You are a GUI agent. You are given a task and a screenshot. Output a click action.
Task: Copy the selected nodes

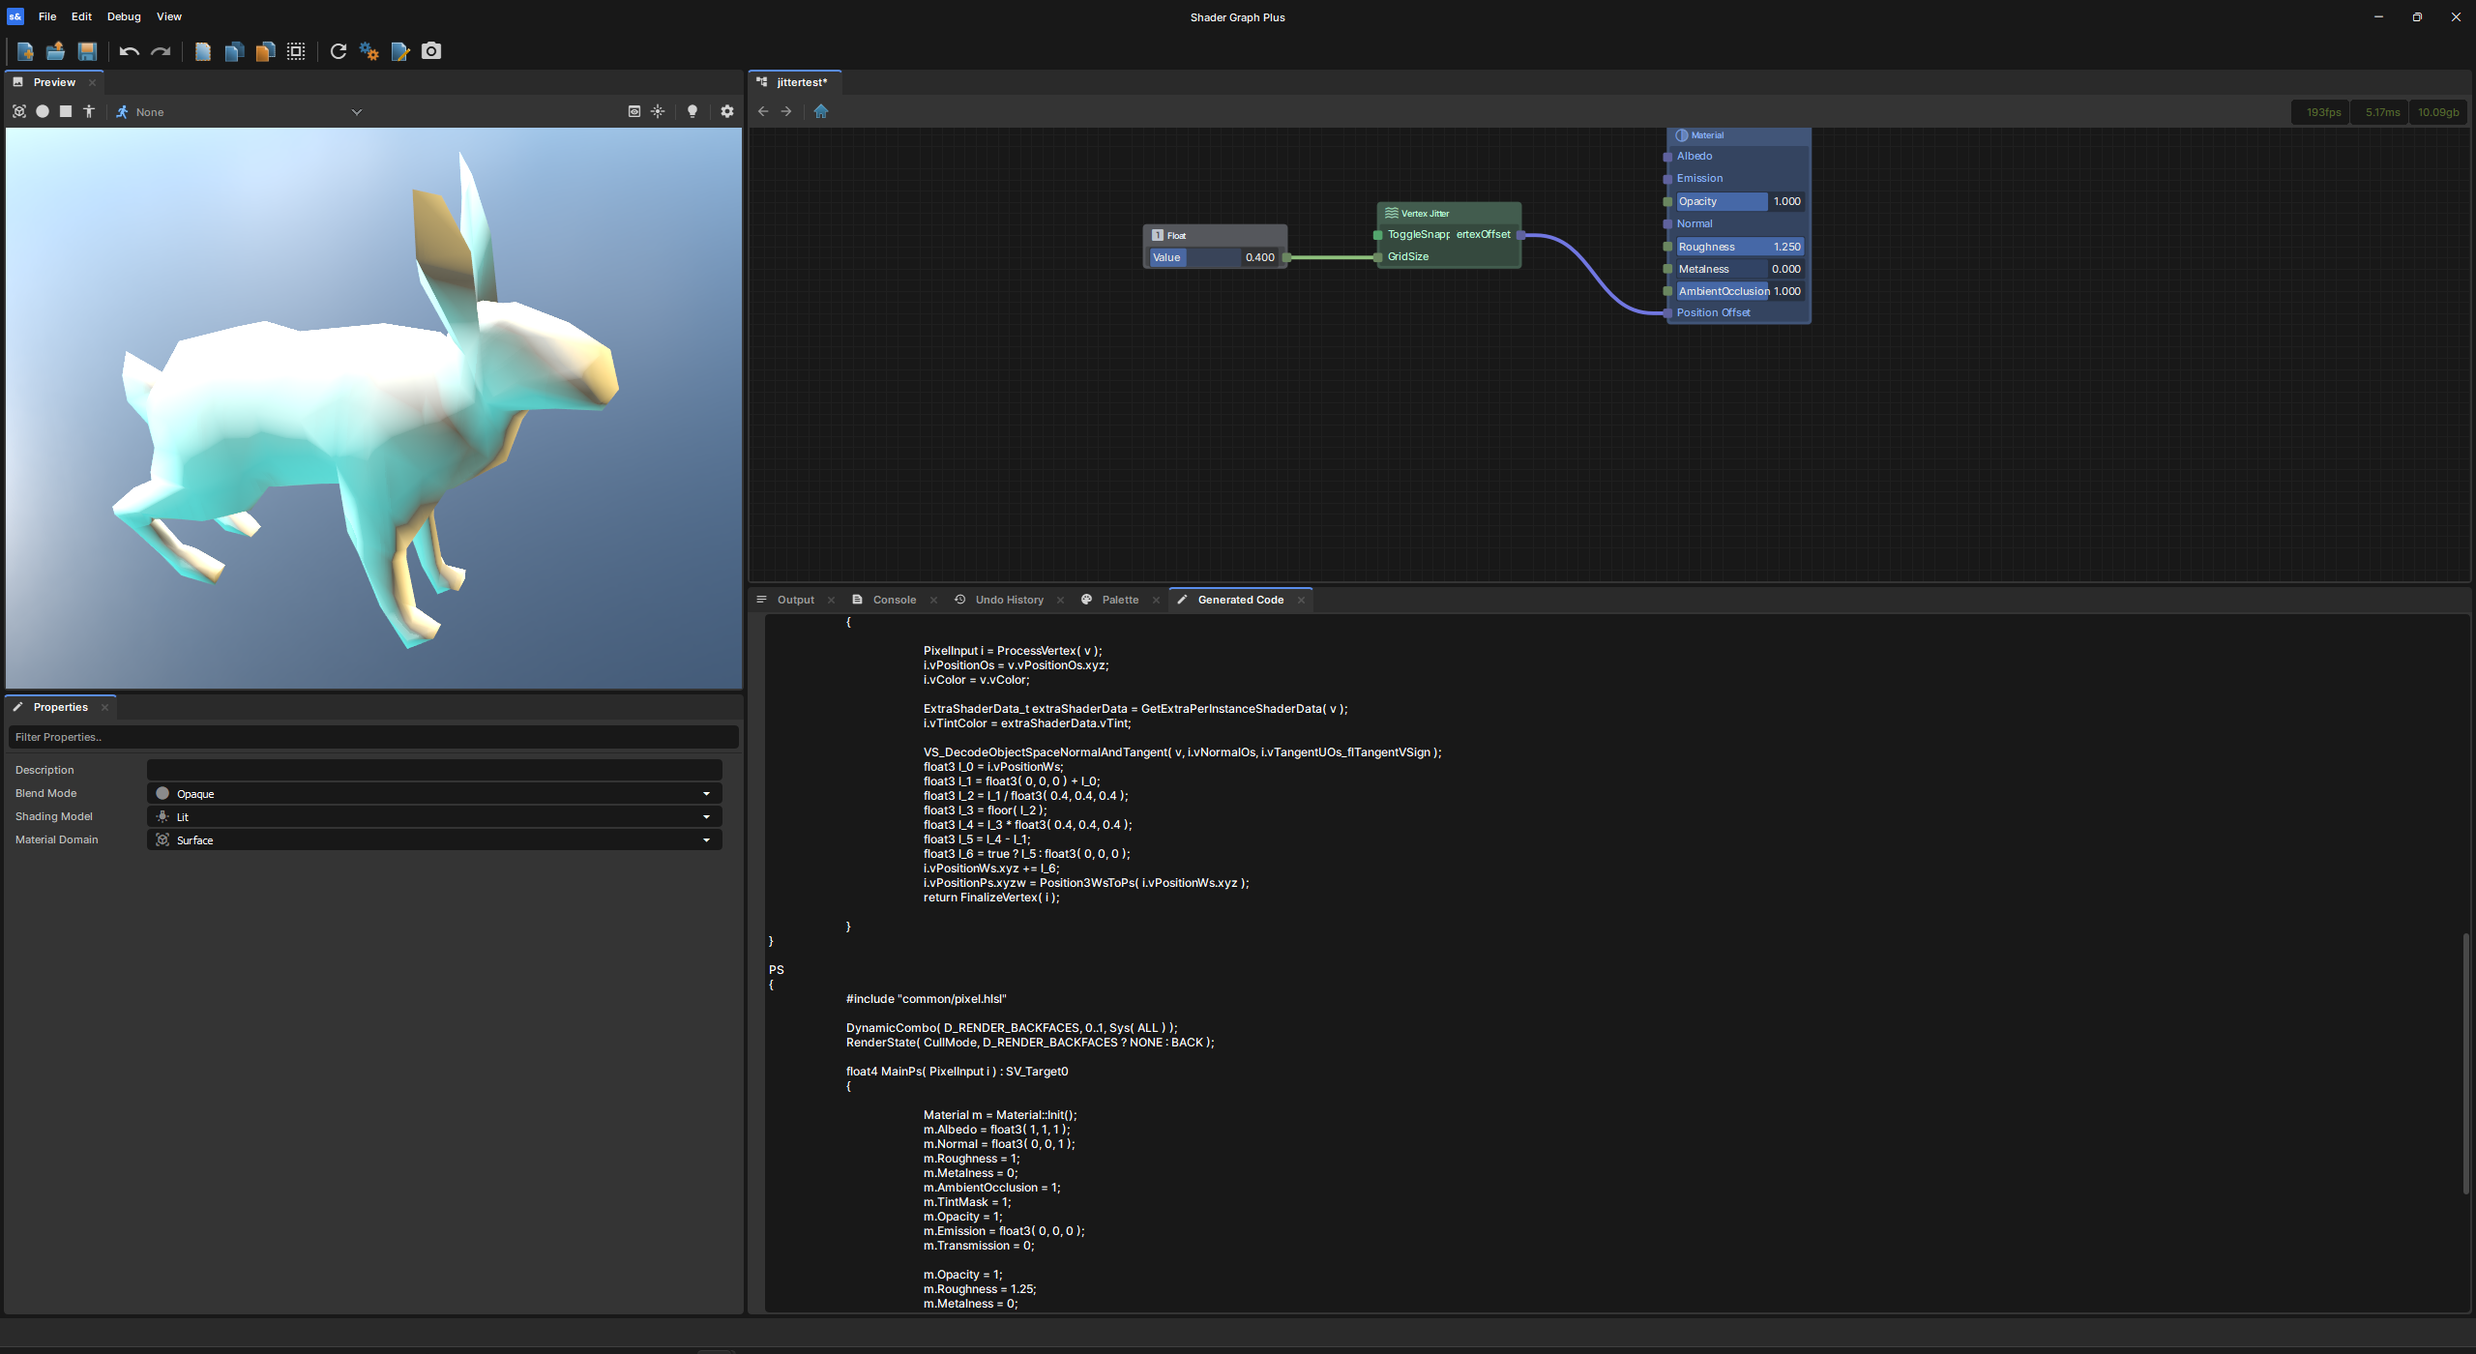[x=234, y=51]
